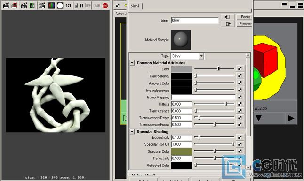Click the Bump Mapping checker button
The image size is (304, 181).
pyautogui.click(x=240, y=97)
